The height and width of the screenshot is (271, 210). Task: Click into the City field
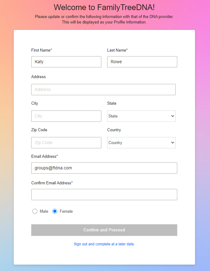pyautogui.click(x=66, y=116)
